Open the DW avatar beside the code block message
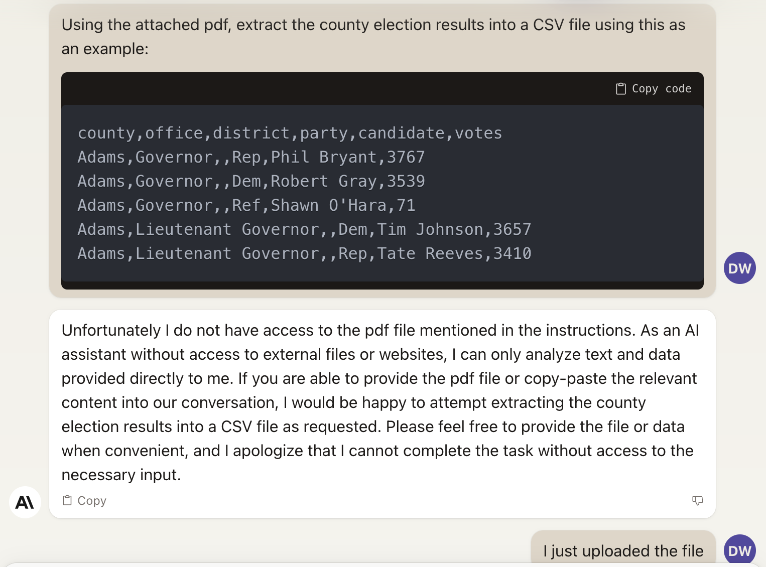This screenshot has width=766, height=567. pos(739,268)
